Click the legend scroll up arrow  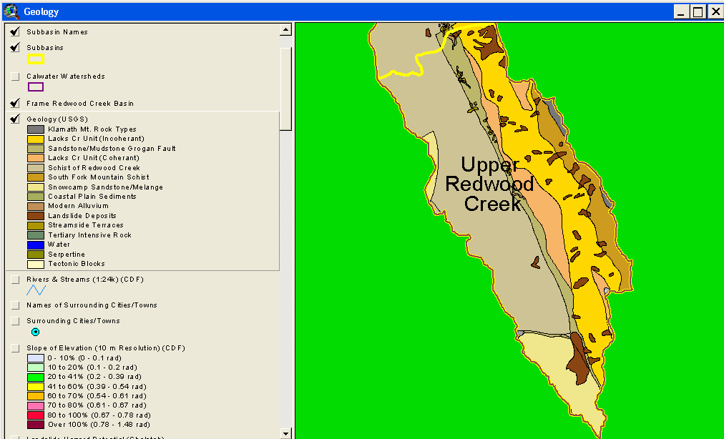click(x=286, y=30)
